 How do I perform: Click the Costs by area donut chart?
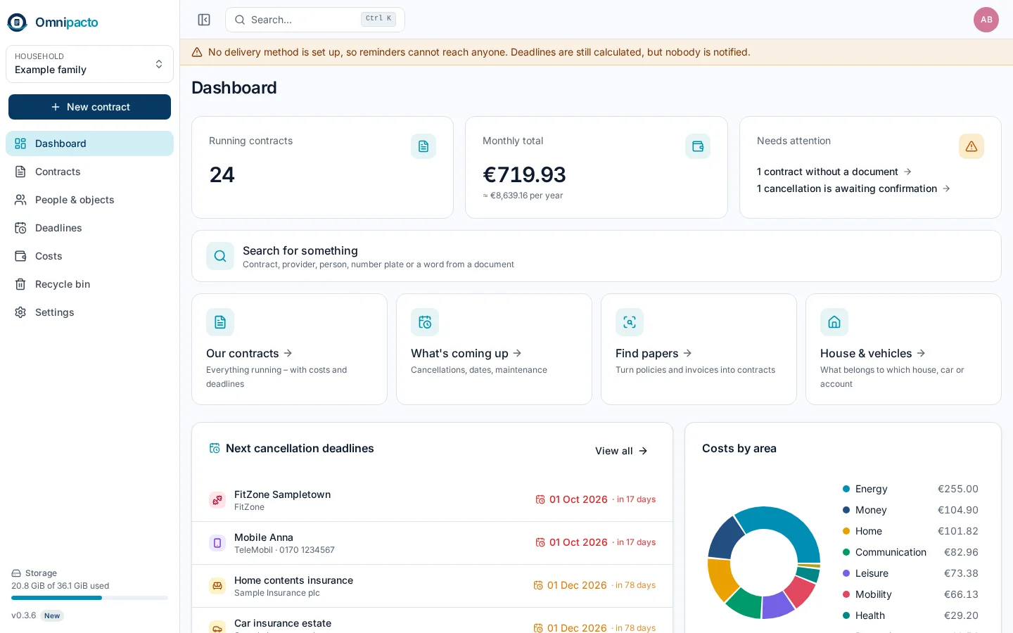pos(764,563)
